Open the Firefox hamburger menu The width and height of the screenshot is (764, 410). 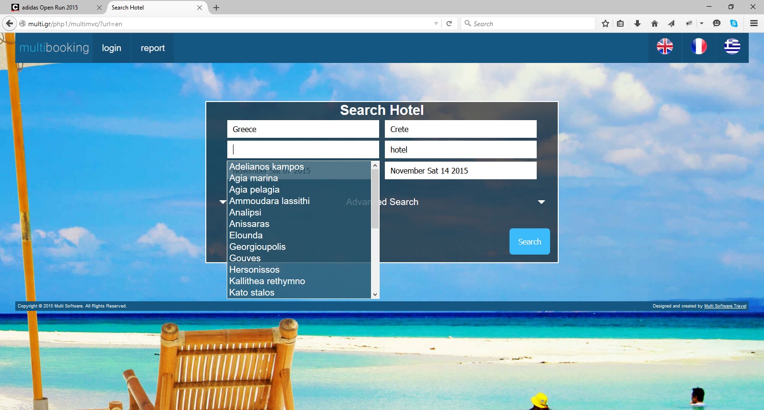pos(754,23)
